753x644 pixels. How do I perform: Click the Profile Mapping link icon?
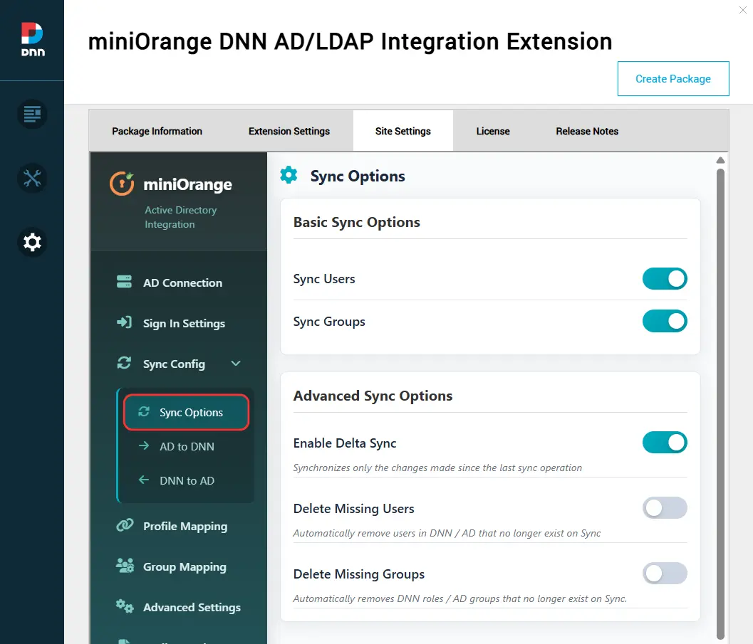(x=125, y=525)
